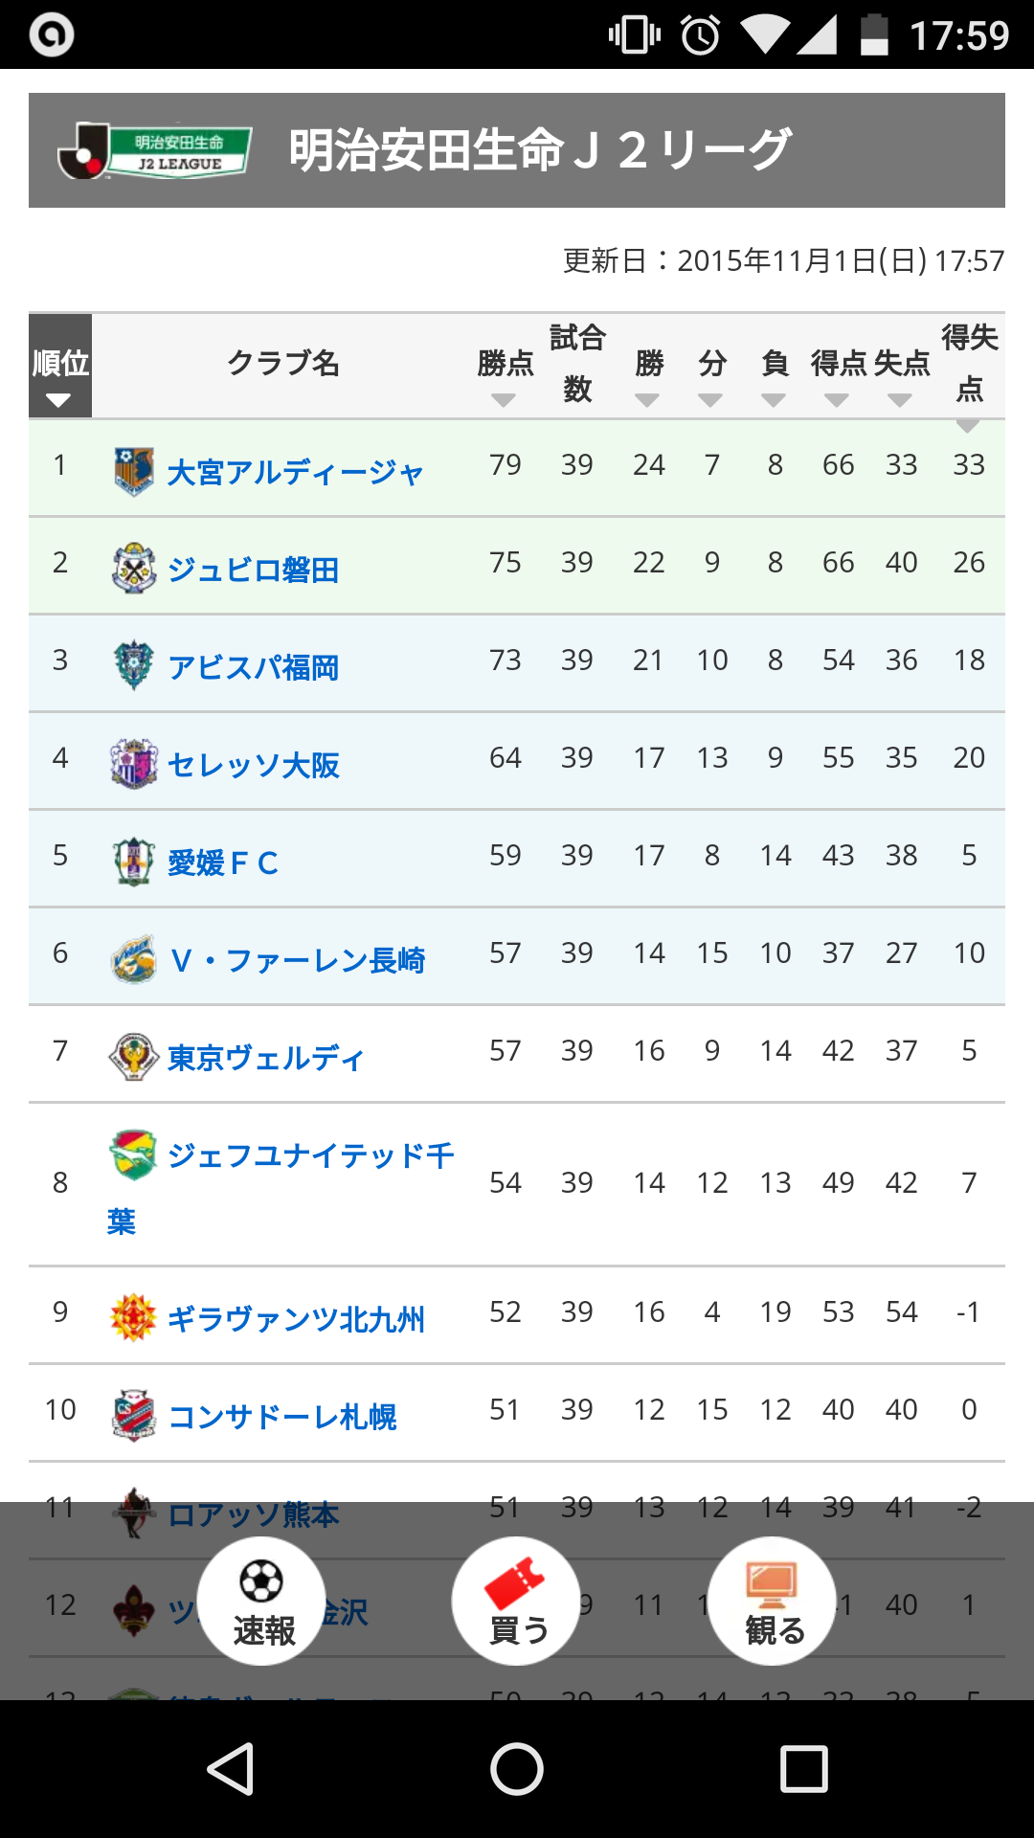Tap the Jubilo Iwata club crest
The image size is (1034, 1838).
[134, 569]
